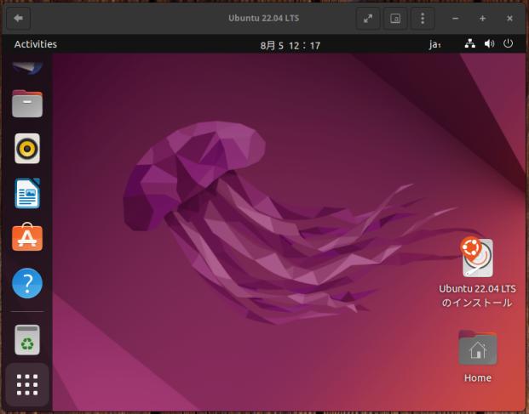Click the volume speaker icon

[489, 43]
